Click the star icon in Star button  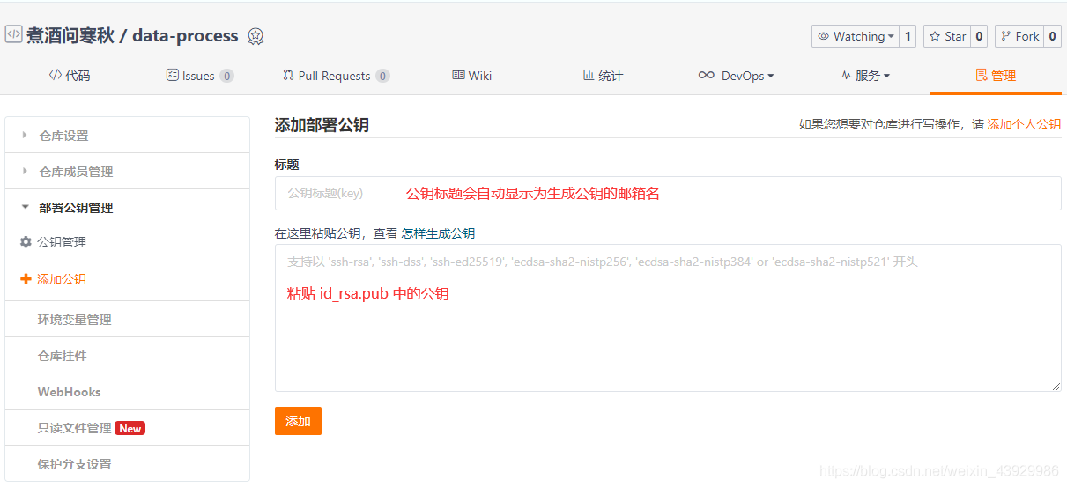tap(935, 36)
